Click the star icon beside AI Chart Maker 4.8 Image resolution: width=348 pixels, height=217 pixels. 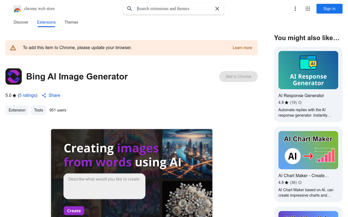pyautogui.click(x=287, y=183)
